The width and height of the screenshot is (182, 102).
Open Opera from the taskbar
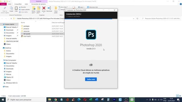[x=85, y=99]
